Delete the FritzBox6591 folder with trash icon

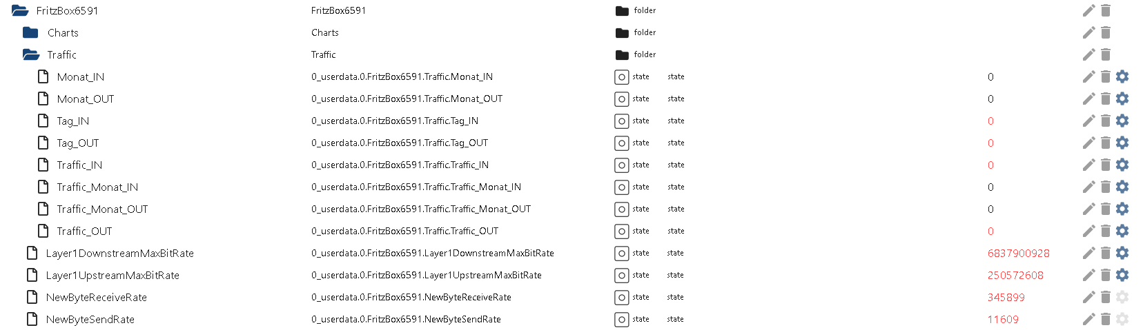click(x=1106, y=10)
